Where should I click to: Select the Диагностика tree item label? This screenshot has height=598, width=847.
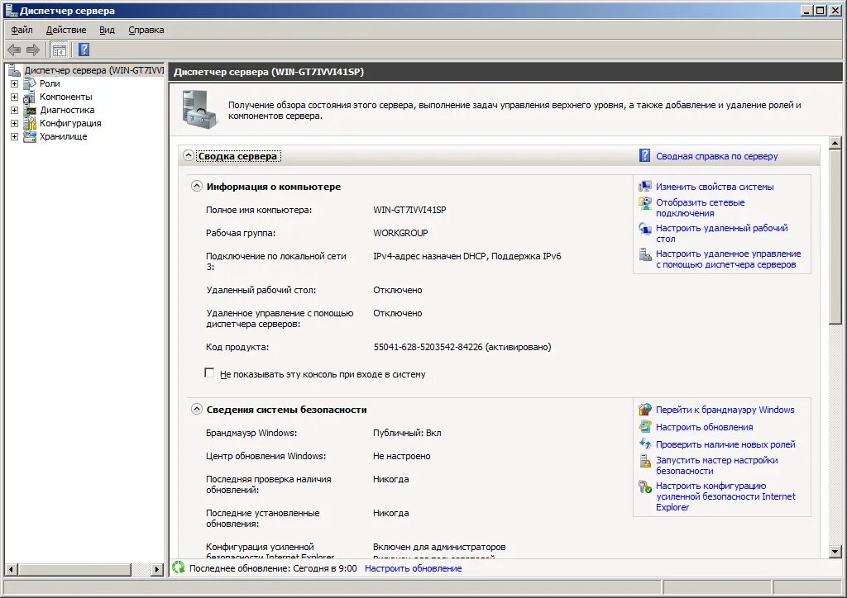[x=67, y=110]
